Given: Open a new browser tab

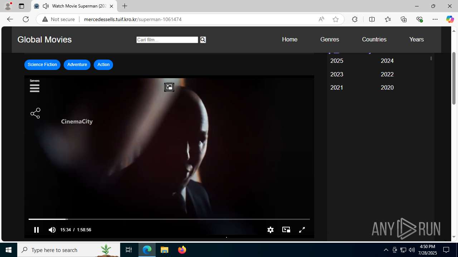Looking at the screenshot, I should pos(125,6).
